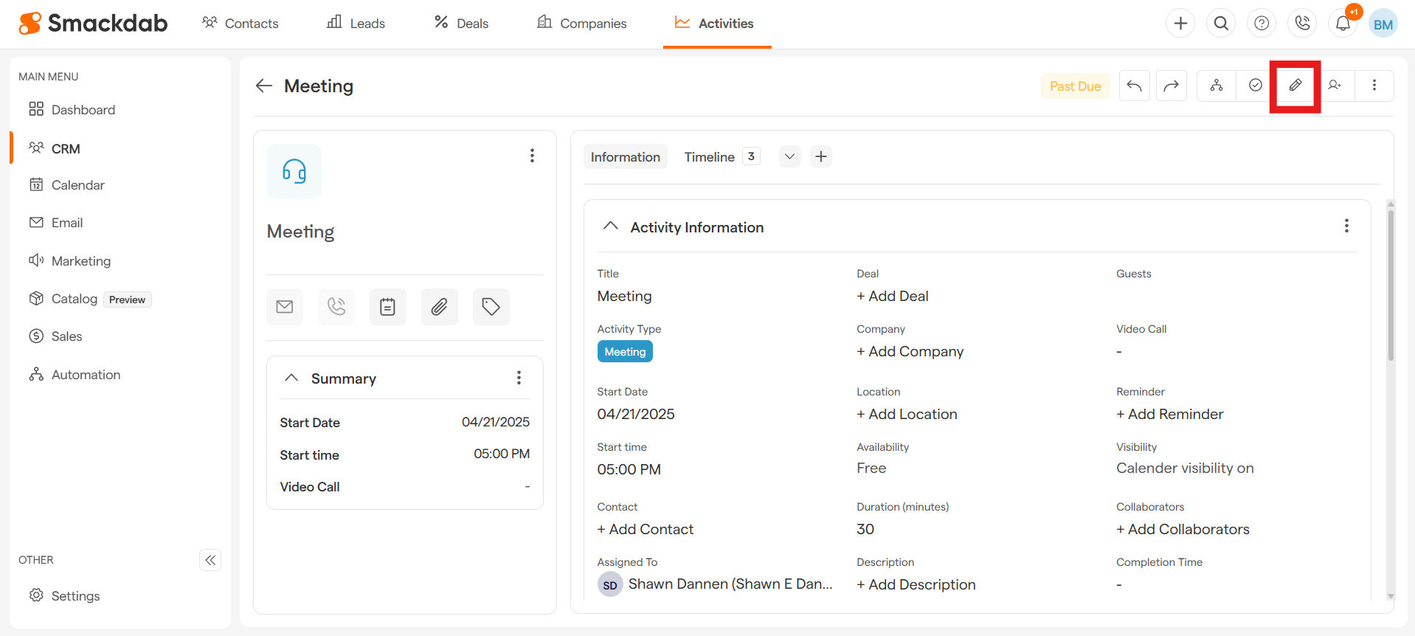Switch to the Timeline tab
This screenshot has width=1415, height=636.
[x=709, y=157]
